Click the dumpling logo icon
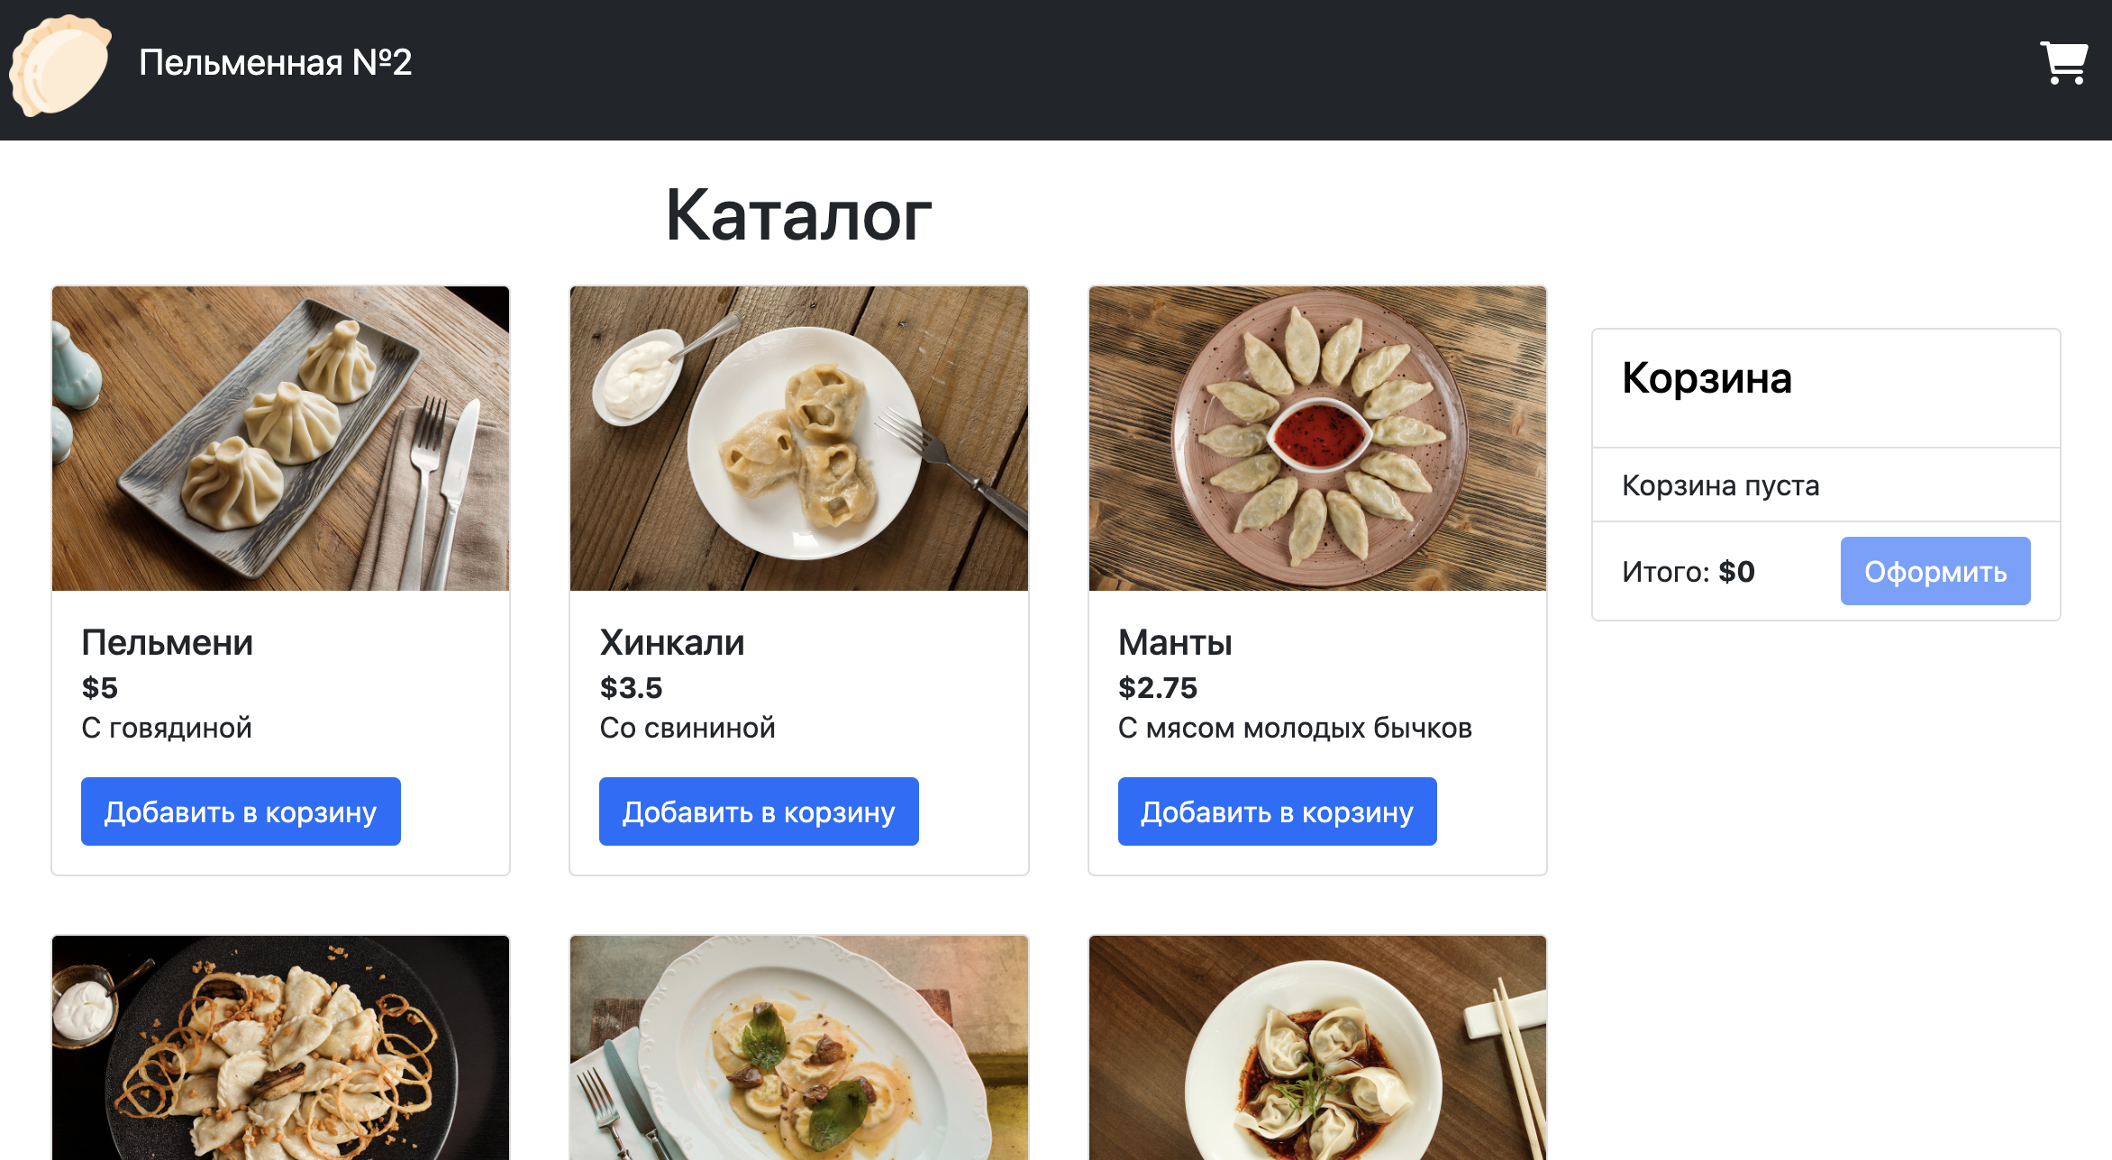The image size is (2112, 1160). [60, 65]
